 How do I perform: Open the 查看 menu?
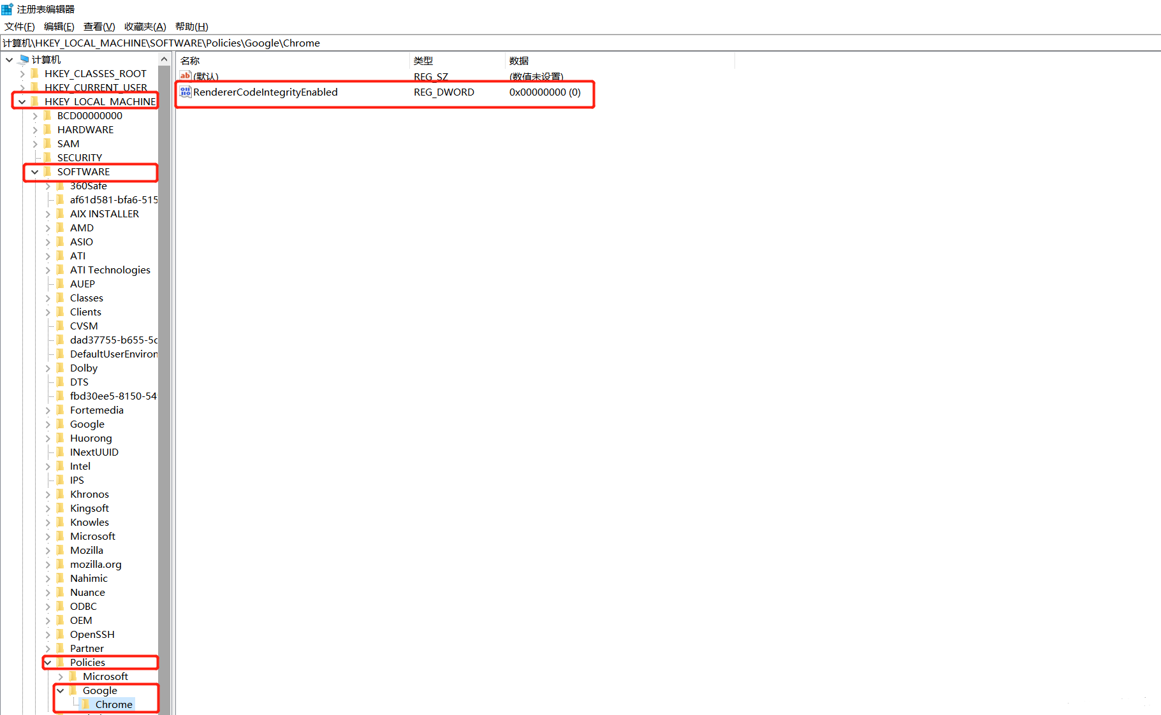click(98, 26)
